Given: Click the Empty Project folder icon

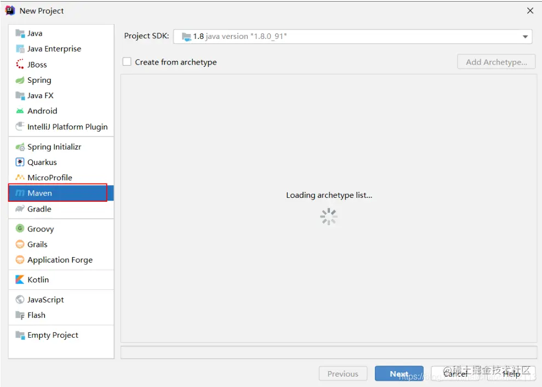Looking at the screenshot, I should 20,335.
